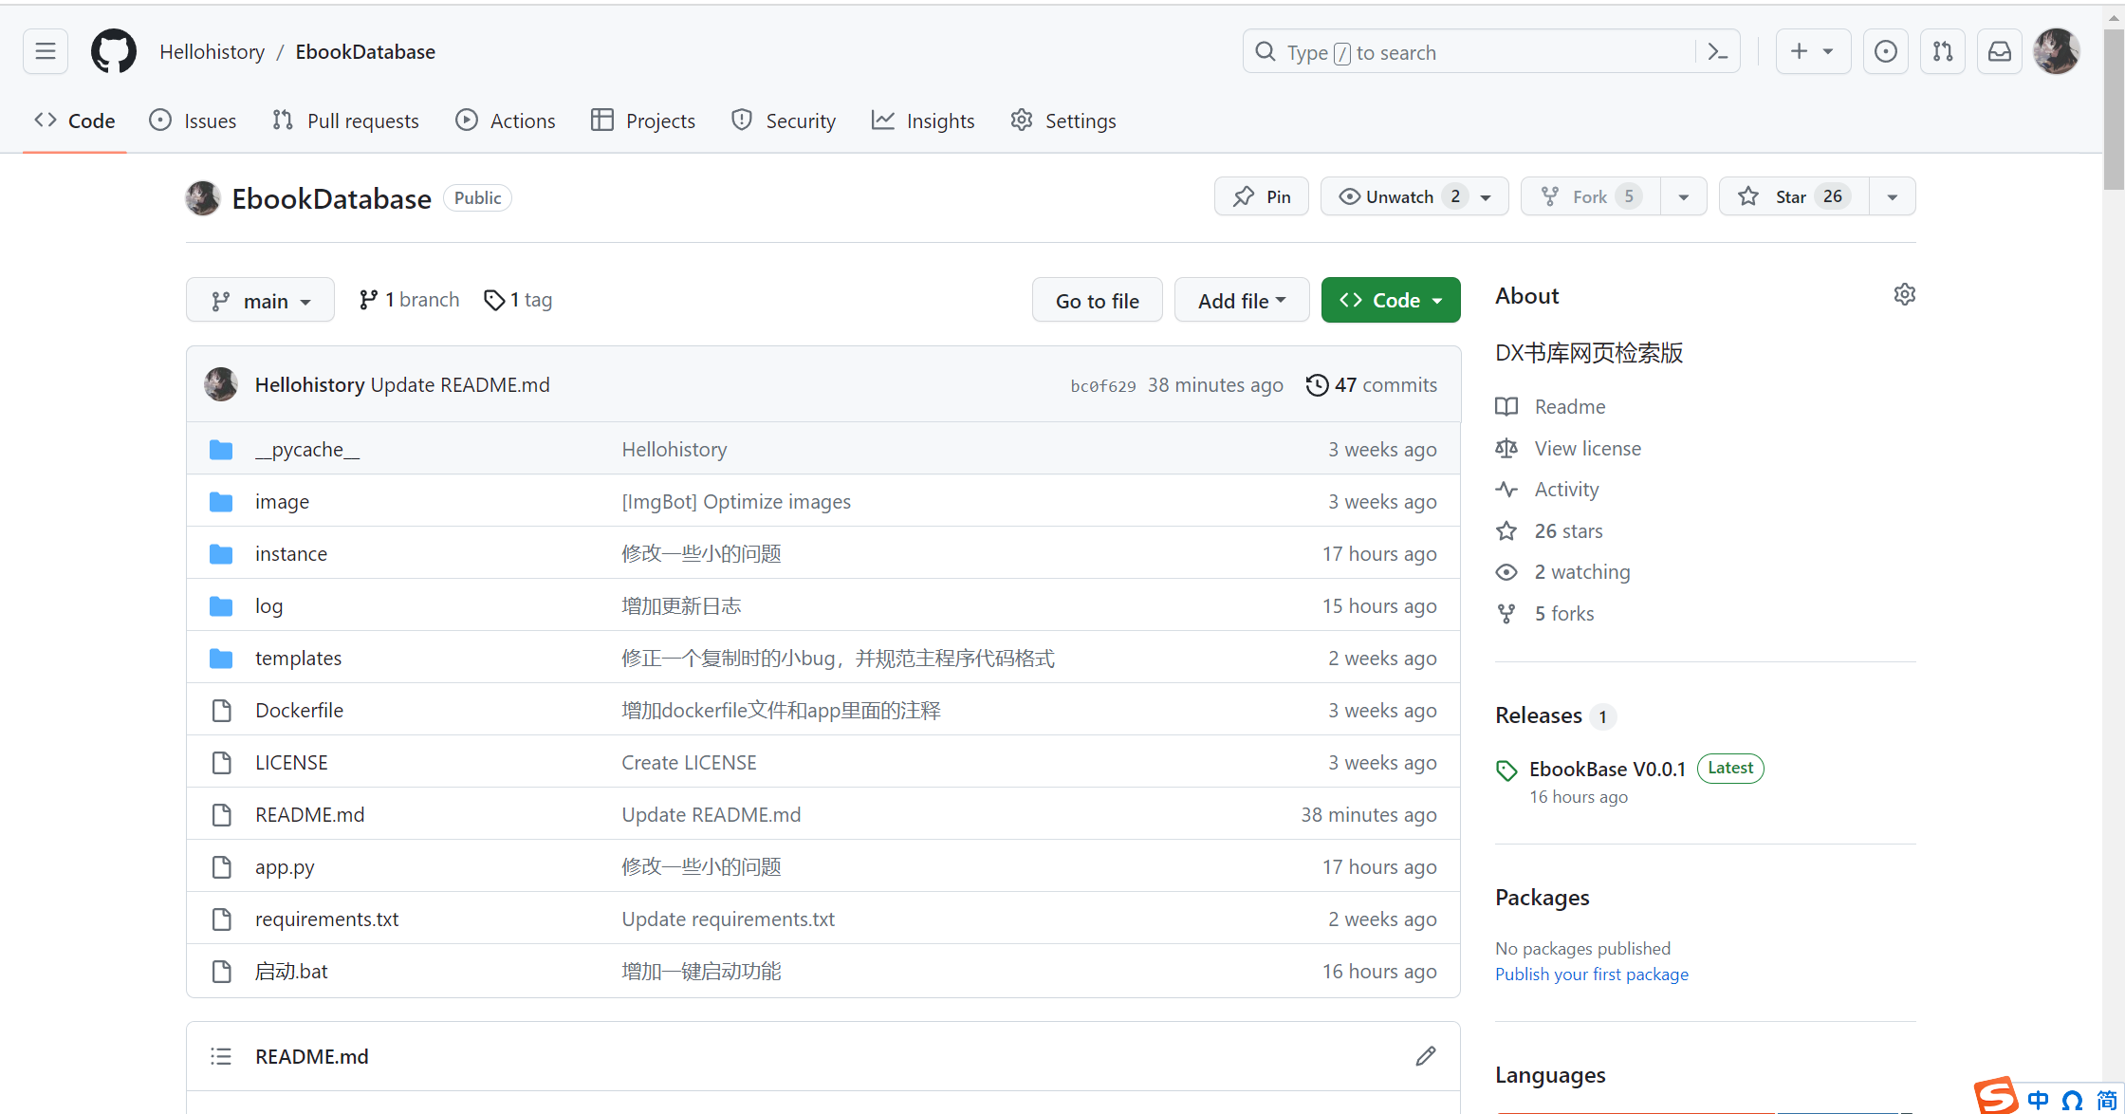Viewport: 2125px width, 1114px height.
Task: Click the Go to file button
Action: [1098, 300]
